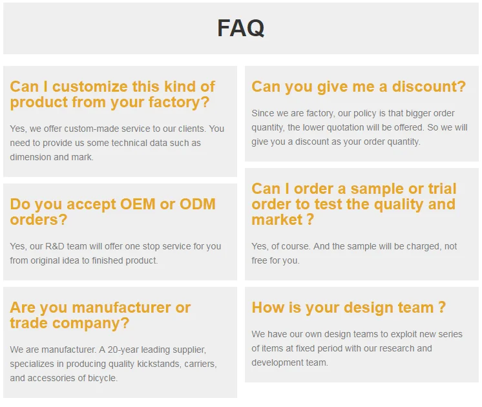This screenshot has width=482, height=407.
Task: Click the R&D team one stop service answer
Action: coord(116,253)
